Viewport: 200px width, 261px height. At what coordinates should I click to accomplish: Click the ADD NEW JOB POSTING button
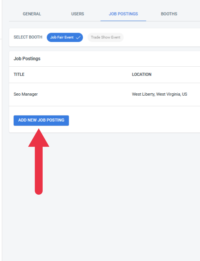41,120
